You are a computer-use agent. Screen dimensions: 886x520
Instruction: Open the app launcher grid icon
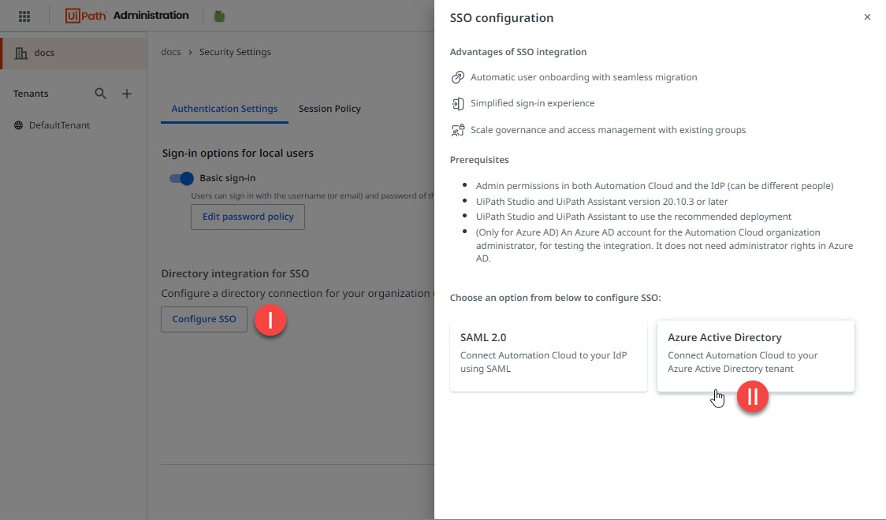24,17
